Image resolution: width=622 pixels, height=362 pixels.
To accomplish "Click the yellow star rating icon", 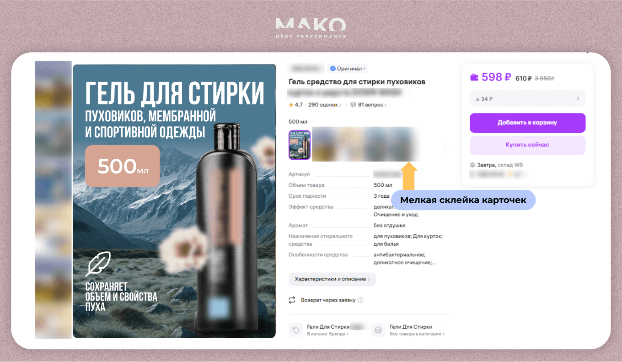I will [x=291, y=105].
